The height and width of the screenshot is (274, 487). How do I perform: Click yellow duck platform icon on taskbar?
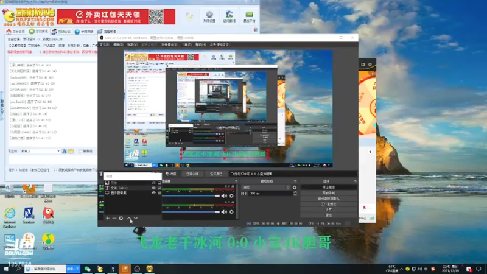pyautogui.click(x=100, y=269)
